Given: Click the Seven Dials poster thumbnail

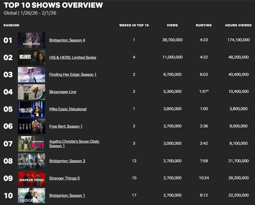Looking at the screenshot, I should pyautogui.click(x=32, y=144).
